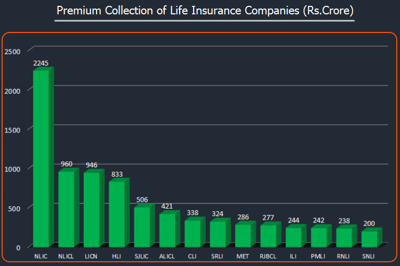Image resolution: width=400 pixels, height=266 pixels.
Task: Click the RNLI x-axis label
Action: (x=343, y=256)
